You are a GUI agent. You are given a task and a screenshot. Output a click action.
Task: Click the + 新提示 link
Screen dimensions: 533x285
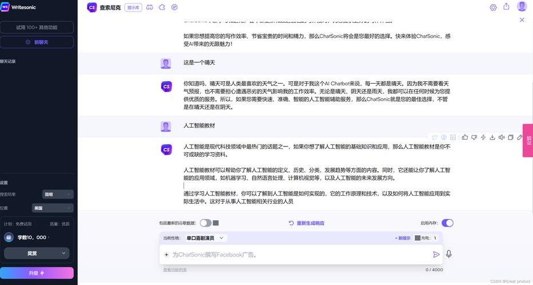click(x=402, y=238)
